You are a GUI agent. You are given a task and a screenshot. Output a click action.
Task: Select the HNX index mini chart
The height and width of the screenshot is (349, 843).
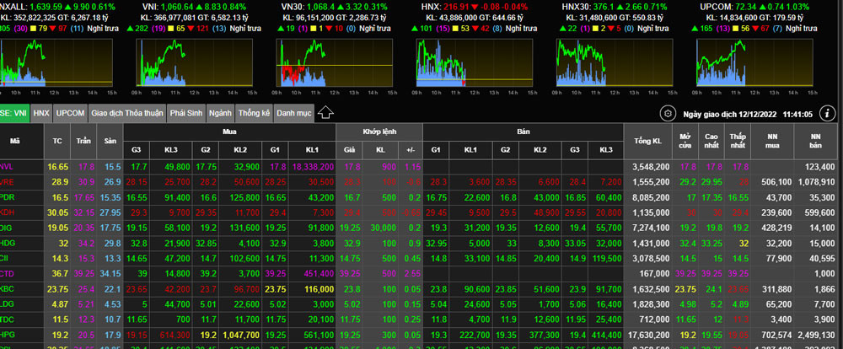(474, 62)
